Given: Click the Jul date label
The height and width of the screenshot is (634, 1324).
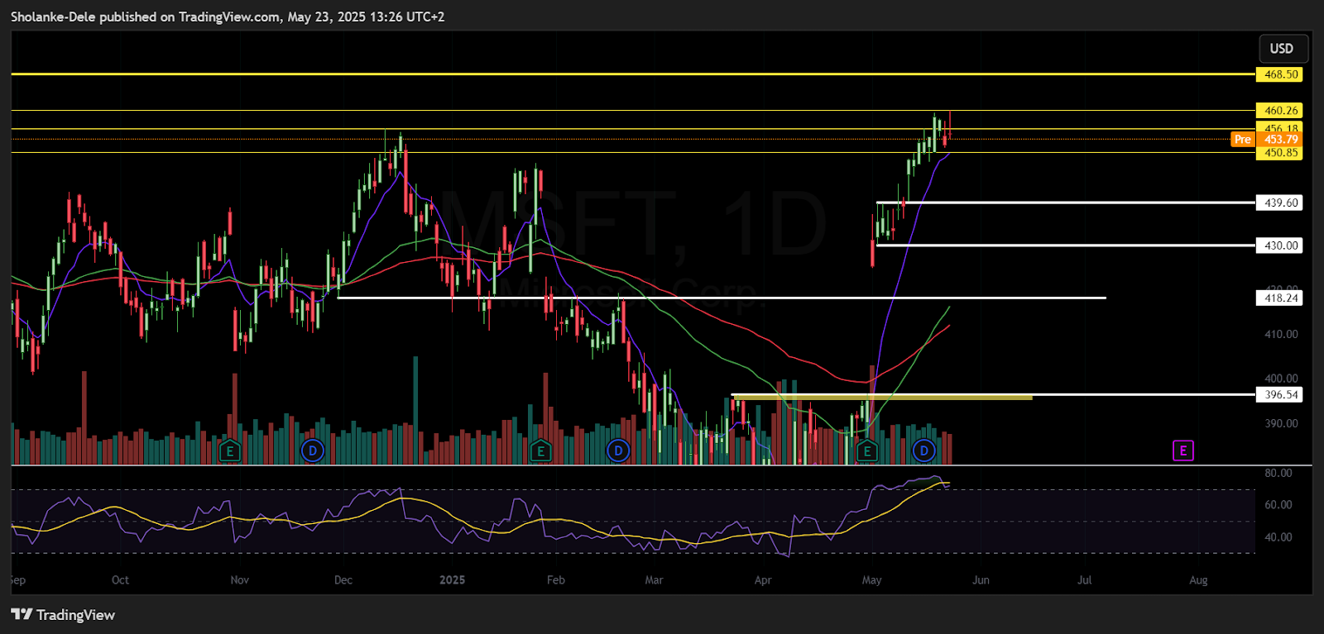Looking at the screenshot, I should click(1084, 580).
